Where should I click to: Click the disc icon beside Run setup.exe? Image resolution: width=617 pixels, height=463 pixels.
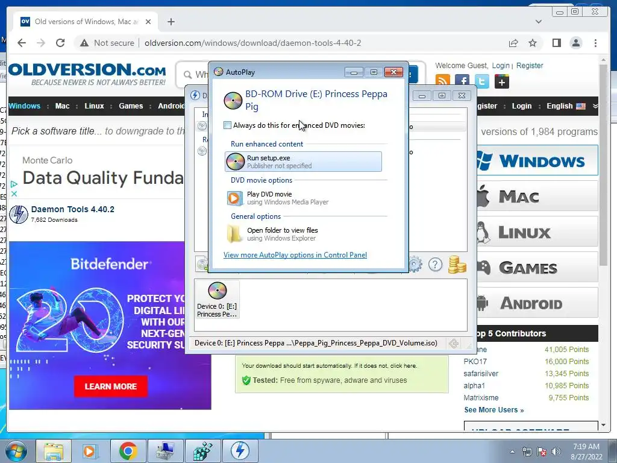(236, 162)
